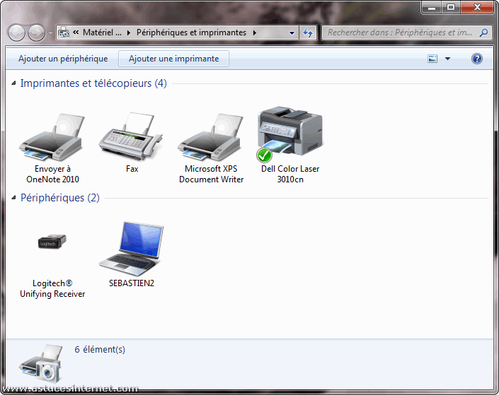Image resolution: width=499 pixels, height=395 pixels.
Task: Collapse the Périphériques group
Action: (x=13, y=198)
